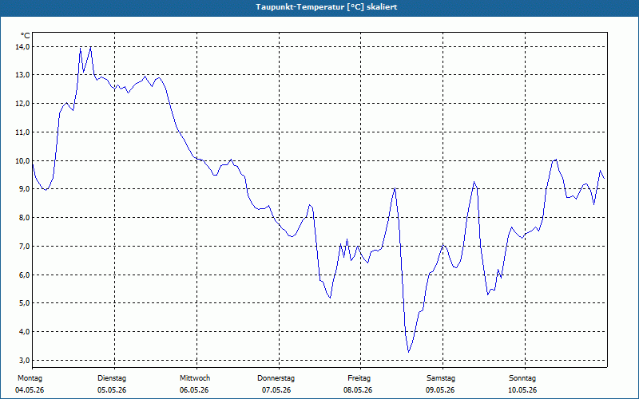
Task: Click the Donnerstag day label
Action: (x=276, y=378)
